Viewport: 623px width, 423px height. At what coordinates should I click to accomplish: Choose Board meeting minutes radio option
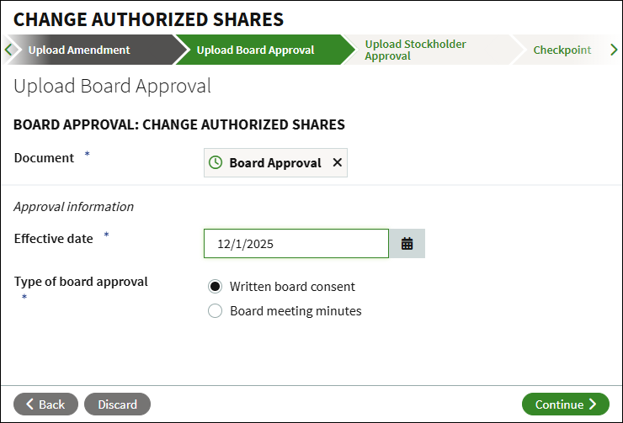click(x=215, y=310)
